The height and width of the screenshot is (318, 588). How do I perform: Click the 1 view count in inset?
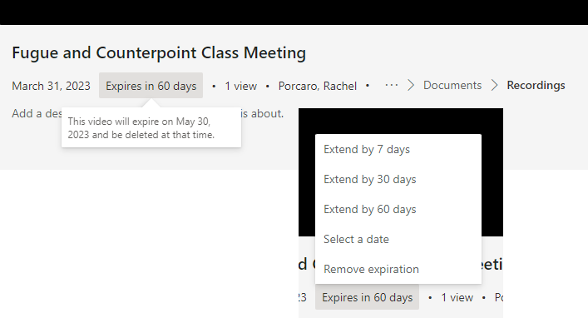457,297
